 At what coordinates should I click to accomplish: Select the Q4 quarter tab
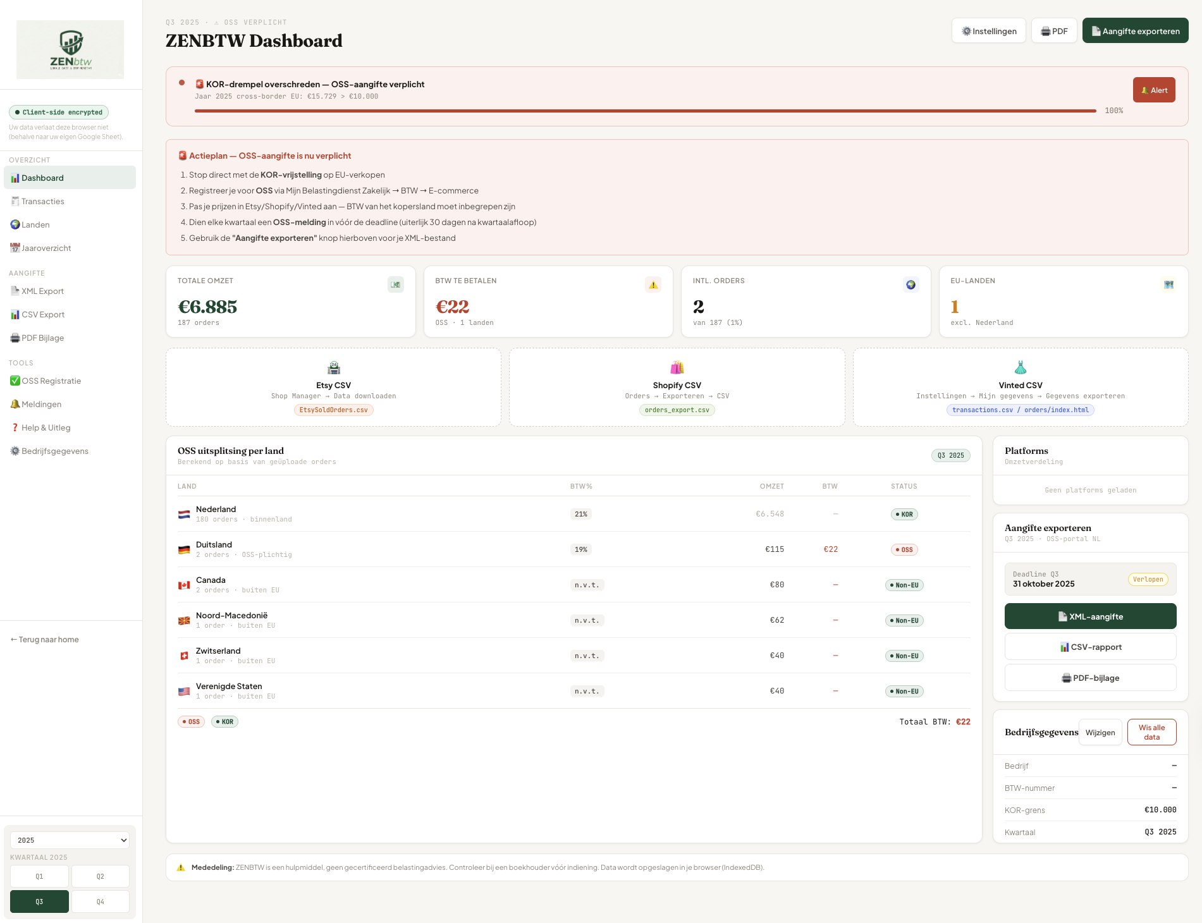point(100,902)
